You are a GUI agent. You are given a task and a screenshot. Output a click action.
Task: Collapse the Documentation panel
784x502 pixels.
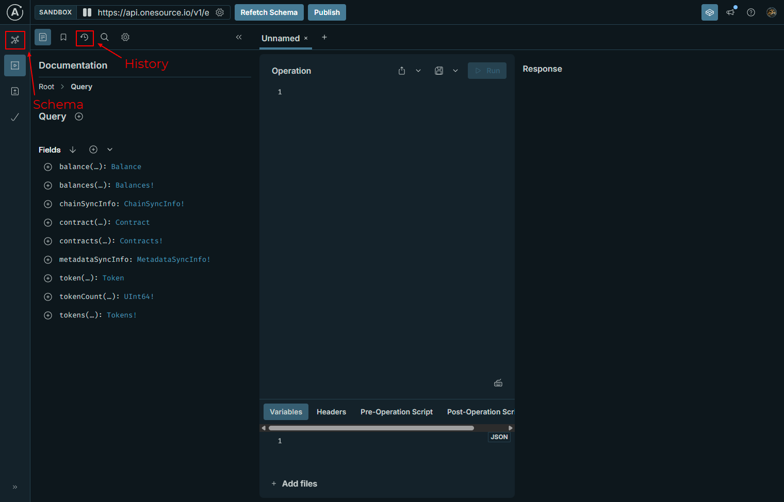(239, 37)
